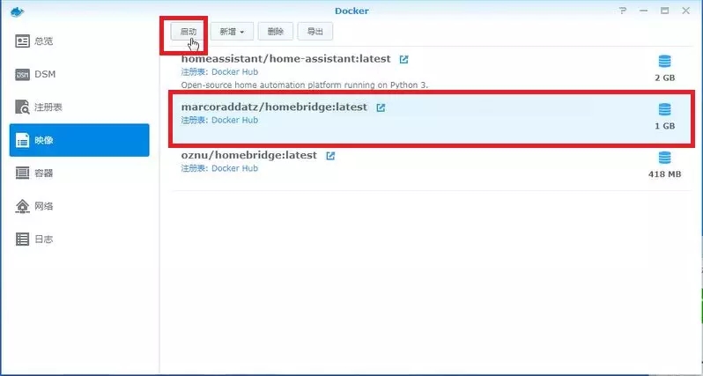Screen dimensions: 703x376
Task: Click the database icon above 1 GB
Action: point(665,109)
